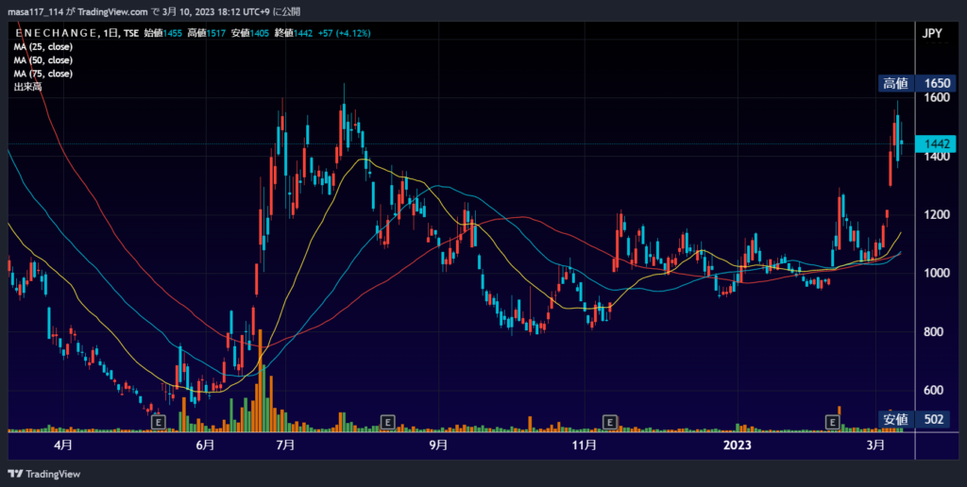Click 800 on the price axis

pyautogui.click(x=933, y=331)
